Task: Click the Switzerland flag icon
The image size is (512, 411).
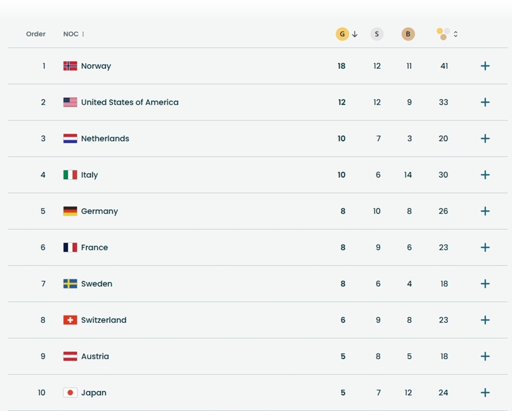Action: tap(70, 320)
